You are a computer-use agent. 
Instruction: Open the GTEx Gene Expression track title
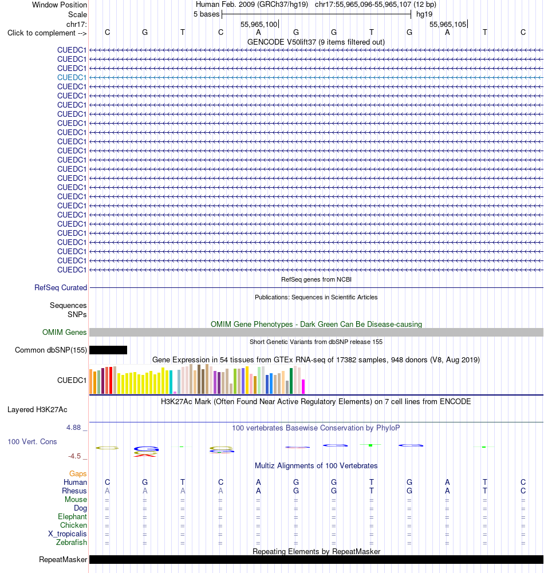point(316,359)
